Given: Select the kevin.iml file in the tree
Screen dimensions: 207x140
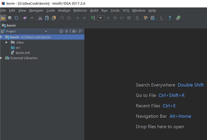Looking at the screenshot, I should click(x=22, y=53).
